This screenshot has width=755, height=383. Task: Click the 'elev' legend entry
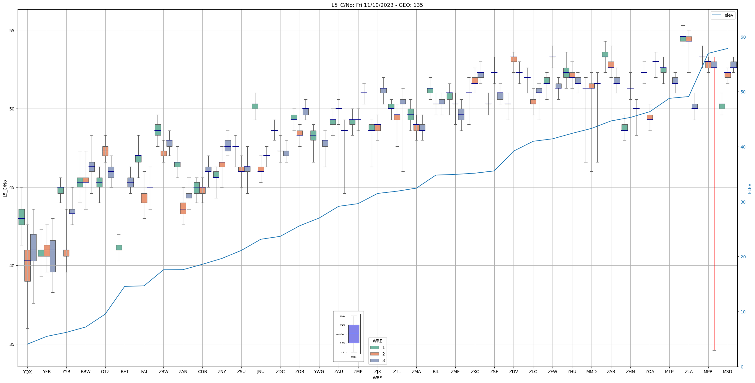(x=723, y=15)
